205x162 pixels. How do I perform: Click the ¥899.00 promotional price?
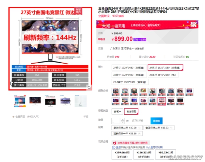[x=122, y=39]
